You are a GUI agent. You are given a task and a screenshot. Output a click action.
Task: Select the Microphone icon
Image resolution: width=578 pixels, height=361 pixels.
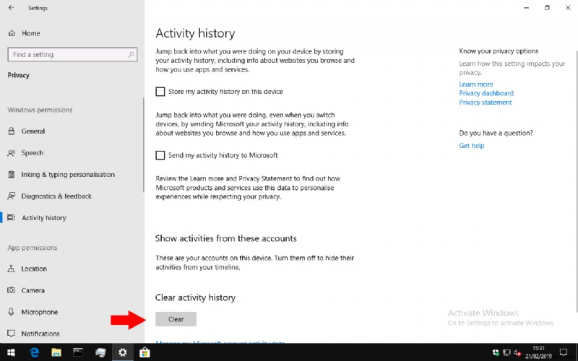point(12,312)
